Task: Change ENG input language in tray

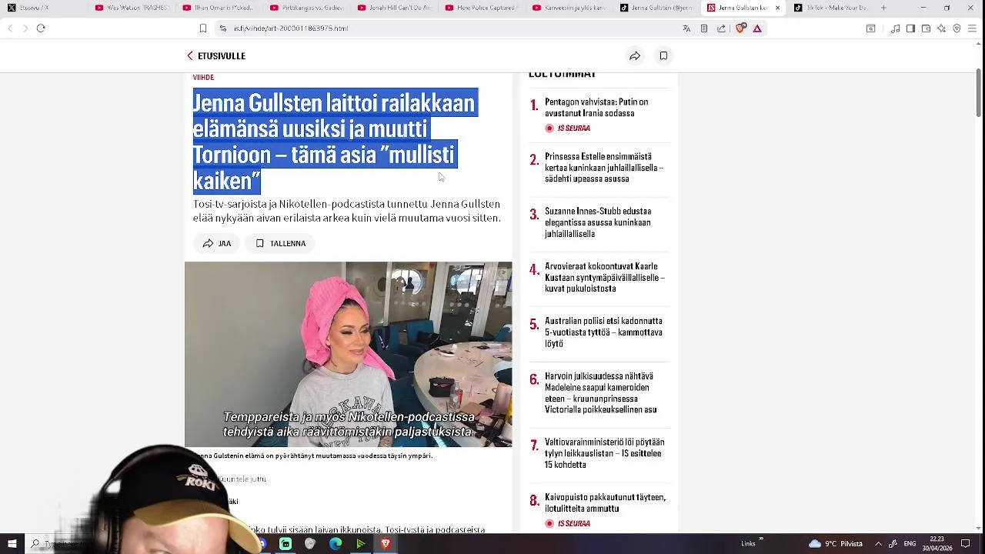Action: pyautogui.click(x=910, y=544)
